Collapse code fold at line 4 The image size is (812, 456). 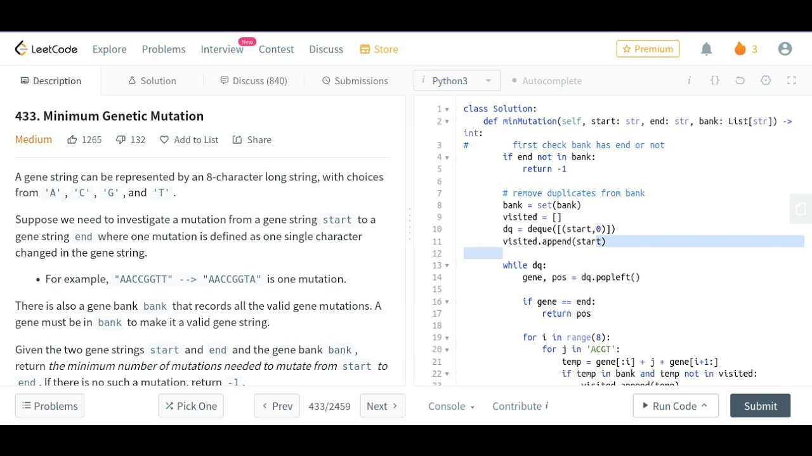click(x=447, y=157)
